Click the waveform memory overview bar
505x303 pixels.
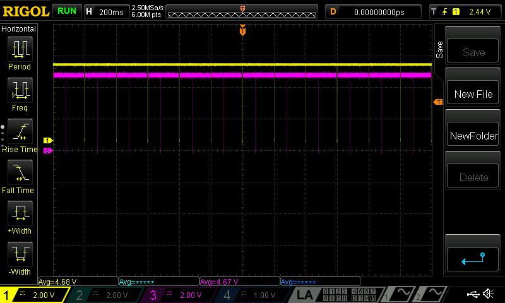click(x=242, y=12)
